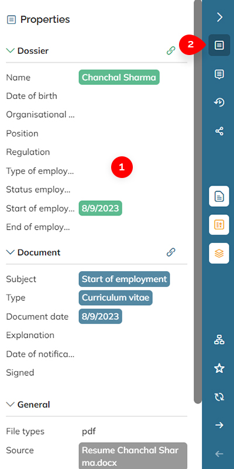Click the vertical scrollbar of Properties panel
The image size is (234, 469).
tap(198, 202)
